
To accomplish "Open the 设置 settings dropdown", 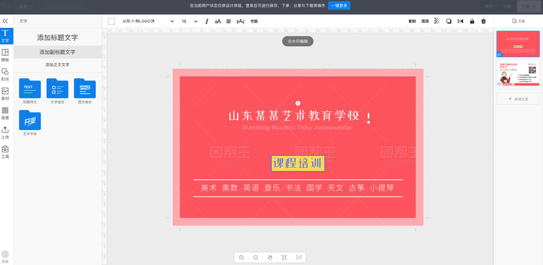I will coord(26,6).
